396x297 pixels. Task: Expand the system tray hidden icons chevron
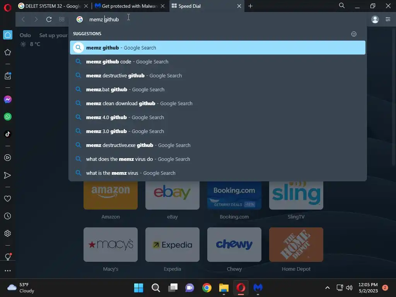point(327,288)
